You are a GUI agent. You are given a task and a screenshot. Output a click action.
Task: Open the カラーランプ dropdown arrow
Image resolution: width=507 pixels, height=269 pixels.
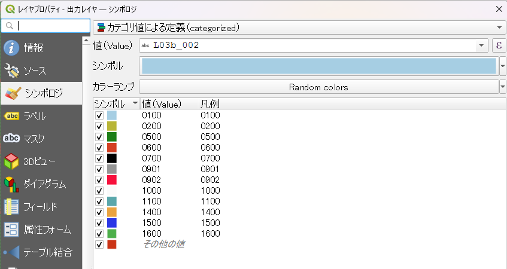(502, 87)
